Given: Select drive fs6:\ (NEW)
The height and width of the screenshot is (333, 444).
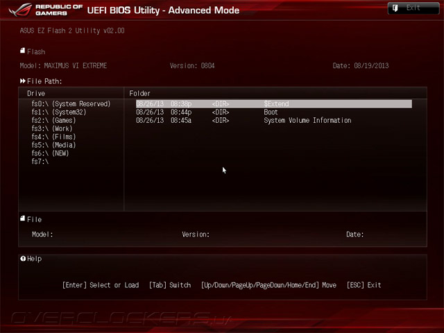Looking at the screenshot, I should tap(50, 153).
